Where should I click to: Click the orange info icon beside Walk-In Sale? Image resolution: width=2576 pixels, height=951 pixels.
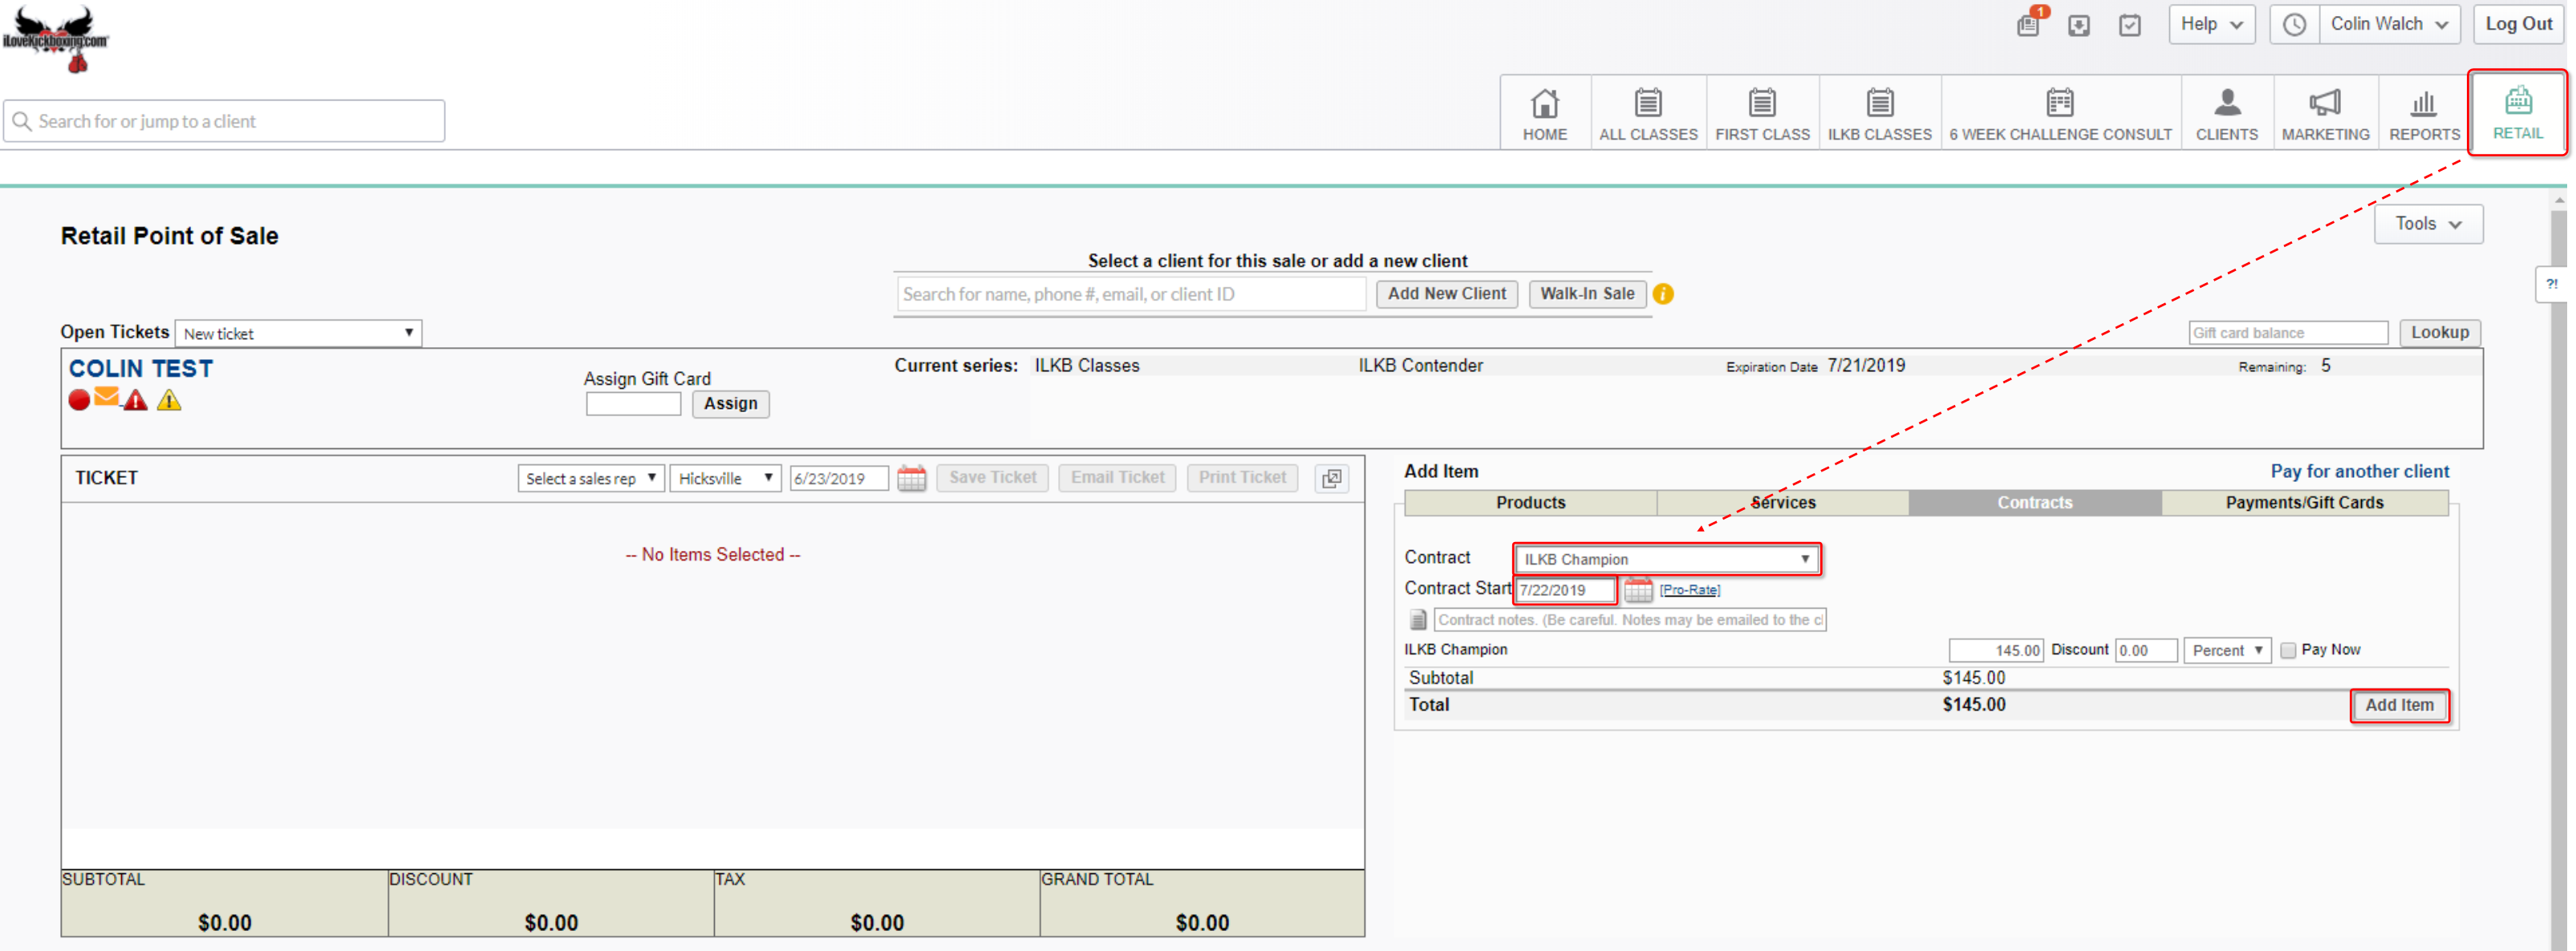pyautogui.click(x=1663, y=294)
